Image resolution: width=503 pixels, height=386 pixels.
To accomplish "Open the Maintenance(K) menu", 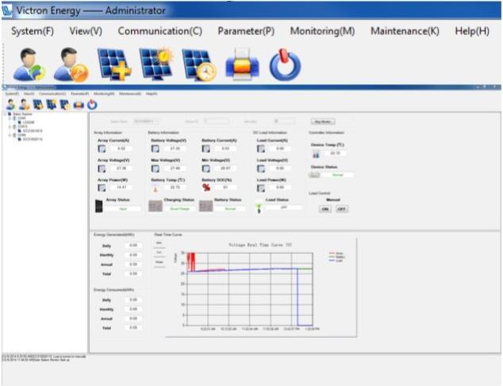I will point(405,31).
